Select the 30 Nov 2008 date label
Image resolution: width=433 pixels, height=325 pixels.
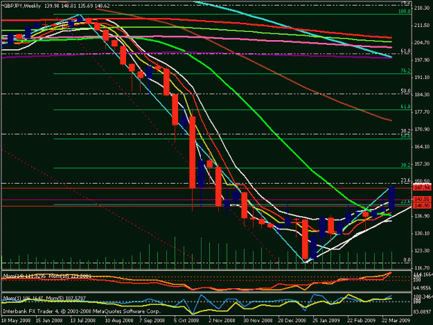258,321
